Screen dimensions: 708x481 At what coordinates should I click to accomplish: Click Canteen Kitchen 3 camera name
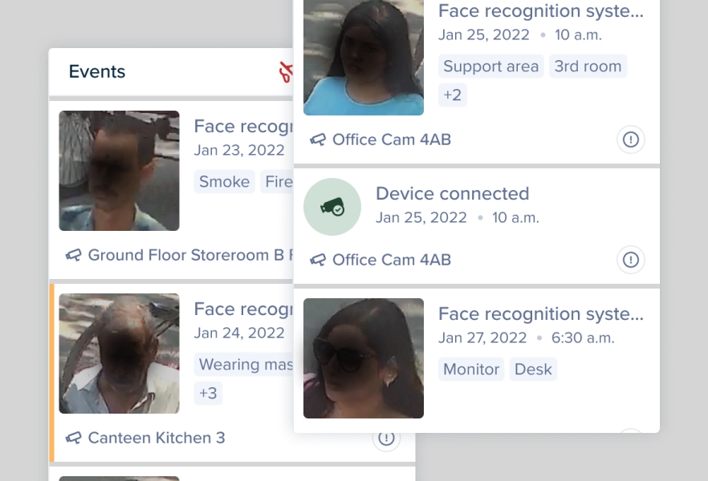[157, 438]
